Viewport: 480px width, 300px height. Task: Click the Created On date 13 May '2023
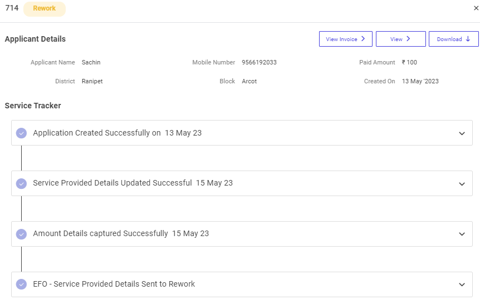420,81
